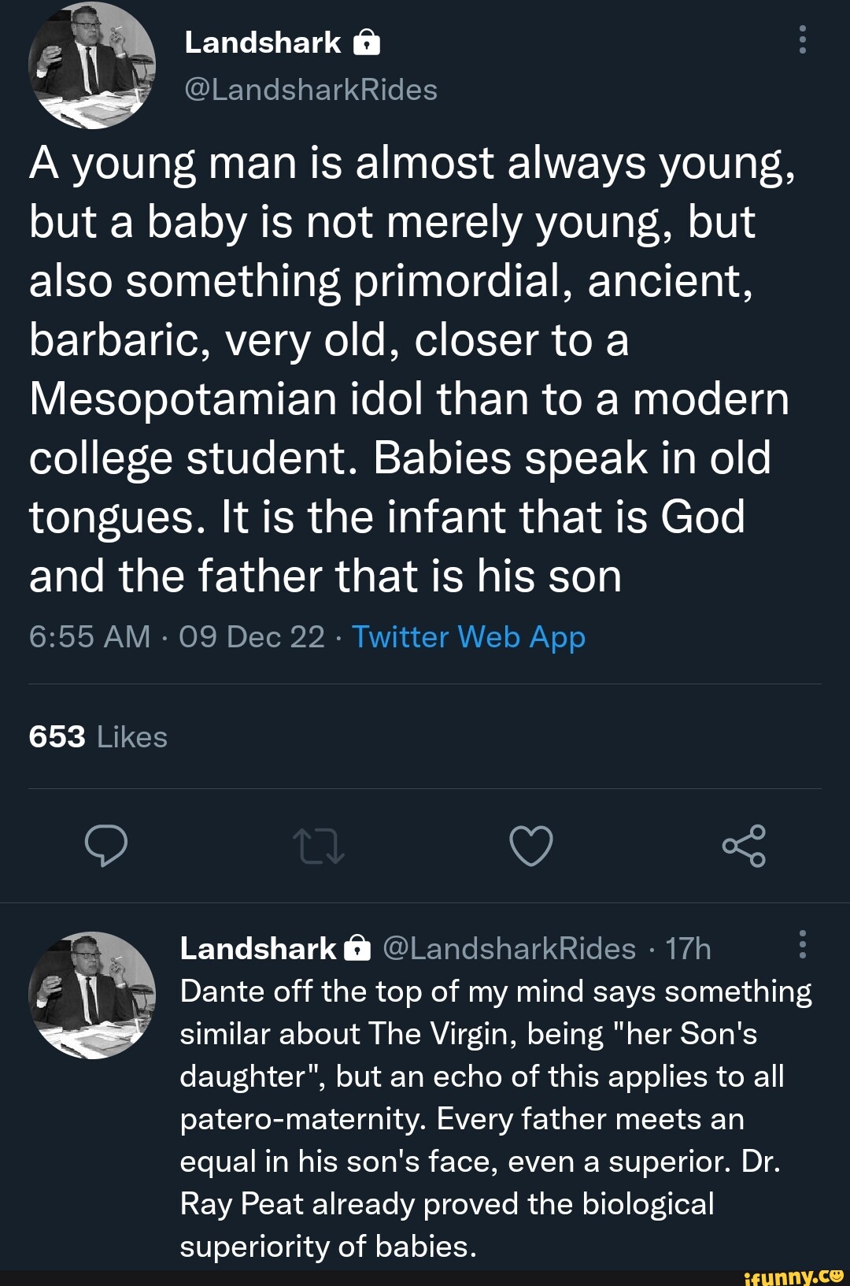Tap @LandsharkRides handle in the reply

coord(509,949)
